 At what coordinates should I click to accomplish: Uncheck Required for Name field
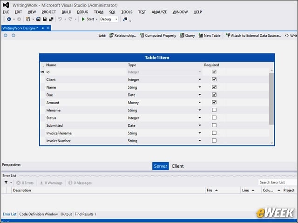pyautogui.click(x=214, y=87)
